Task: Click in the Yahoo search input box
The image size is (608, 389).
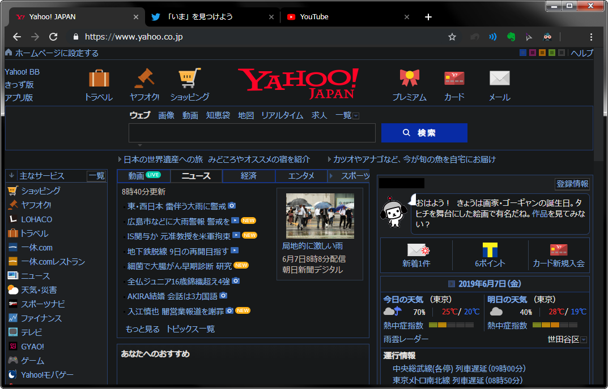Action: point(252,133)
